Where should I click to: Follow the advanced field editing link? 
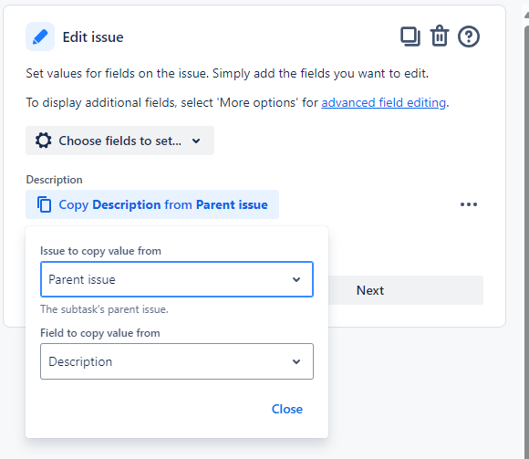384,102
